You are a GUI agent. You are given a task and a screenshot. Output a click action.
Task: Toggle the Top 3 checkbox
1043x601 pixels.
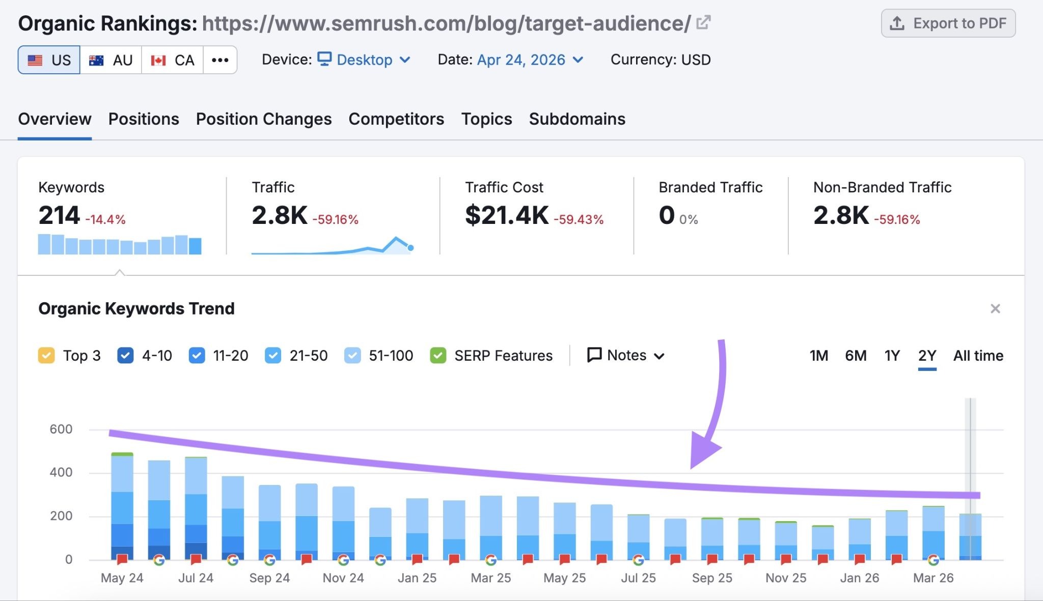click(46, 355)
